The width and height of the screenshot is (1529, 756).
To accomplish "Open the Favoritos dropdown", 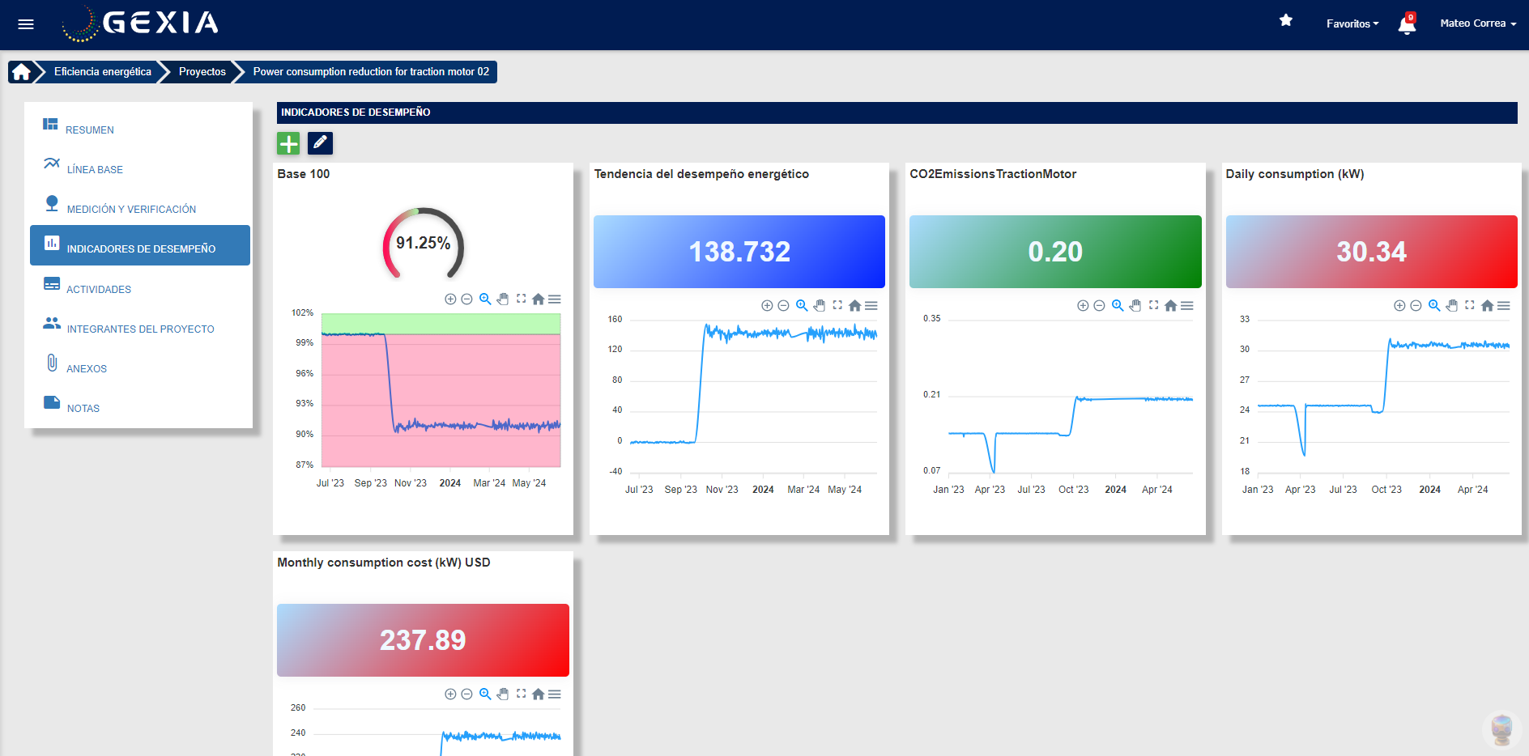I will click(x=1351, y=24).
